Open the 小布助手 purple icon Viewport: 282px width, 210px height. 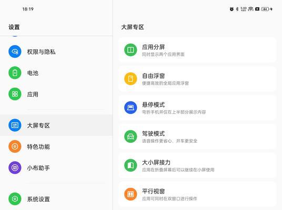tap(15, 167)
